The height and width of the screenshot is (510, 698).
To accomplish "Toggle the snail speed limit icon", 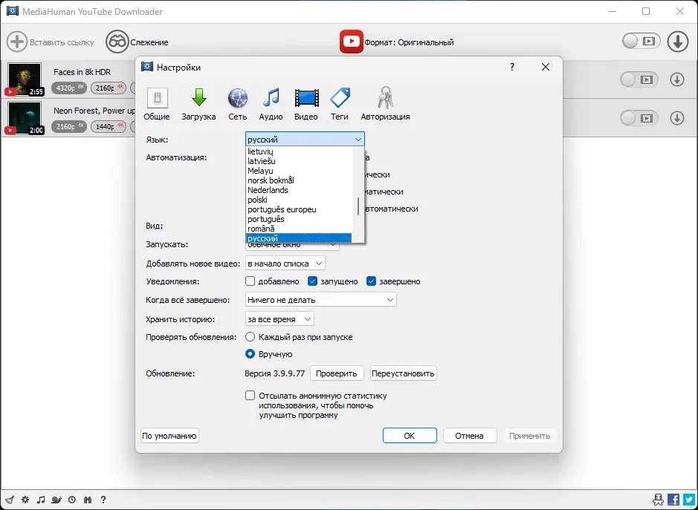I will [56, 500].
